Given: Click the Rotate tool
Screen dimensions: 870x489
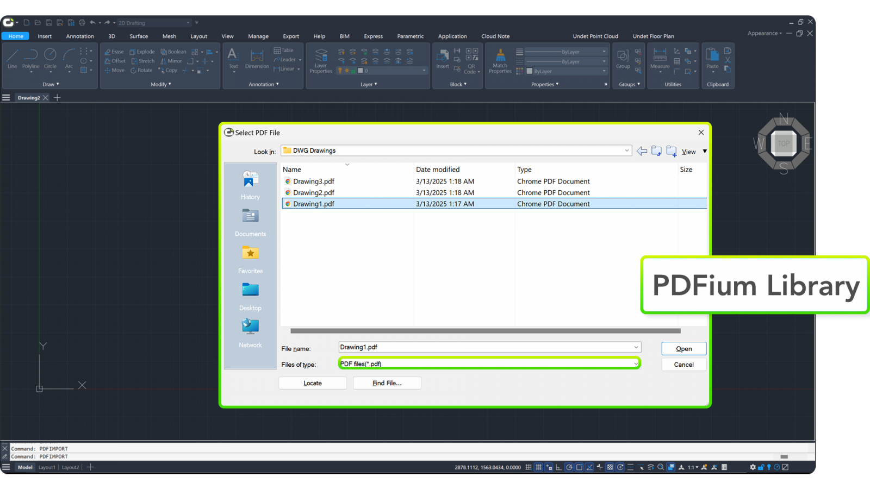Looking at the screenshot, I should coord(141,70).
